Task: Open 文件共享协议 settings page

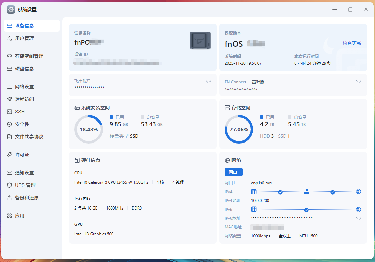Action: click(29, 137)
